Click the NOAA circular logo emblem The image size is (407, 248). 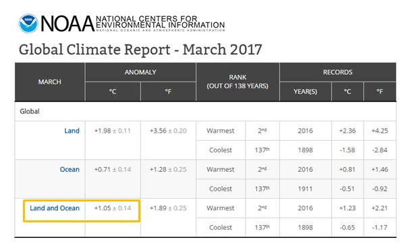point(28,24)
